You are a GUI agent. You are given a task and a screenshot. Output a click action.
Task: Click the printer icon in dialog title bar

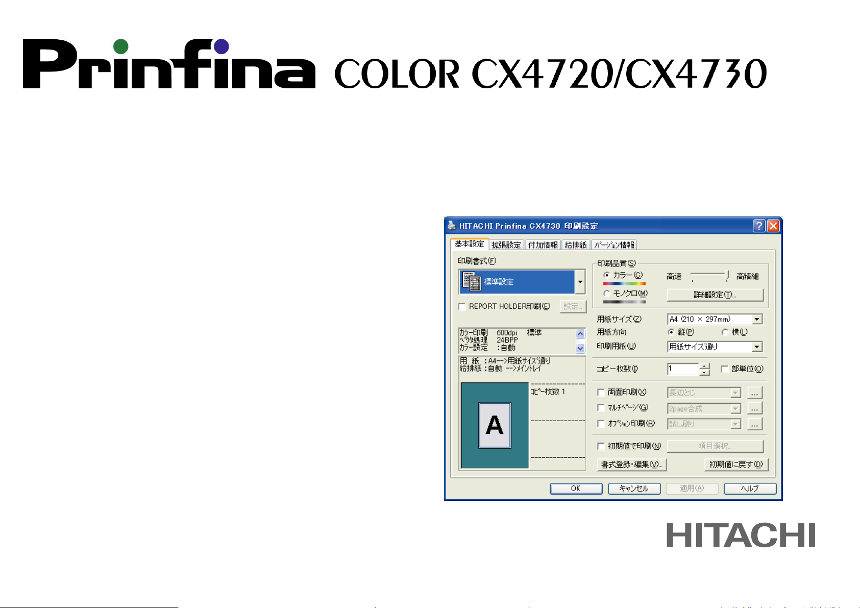tap(451, 225)
